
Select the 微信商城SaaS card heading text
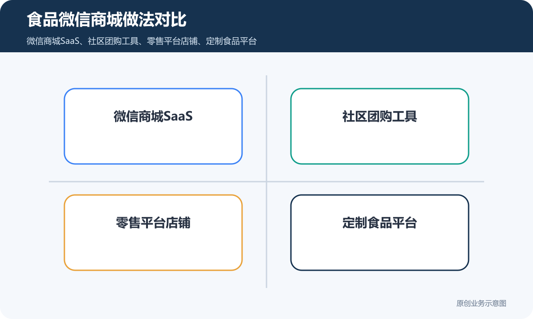153,117
